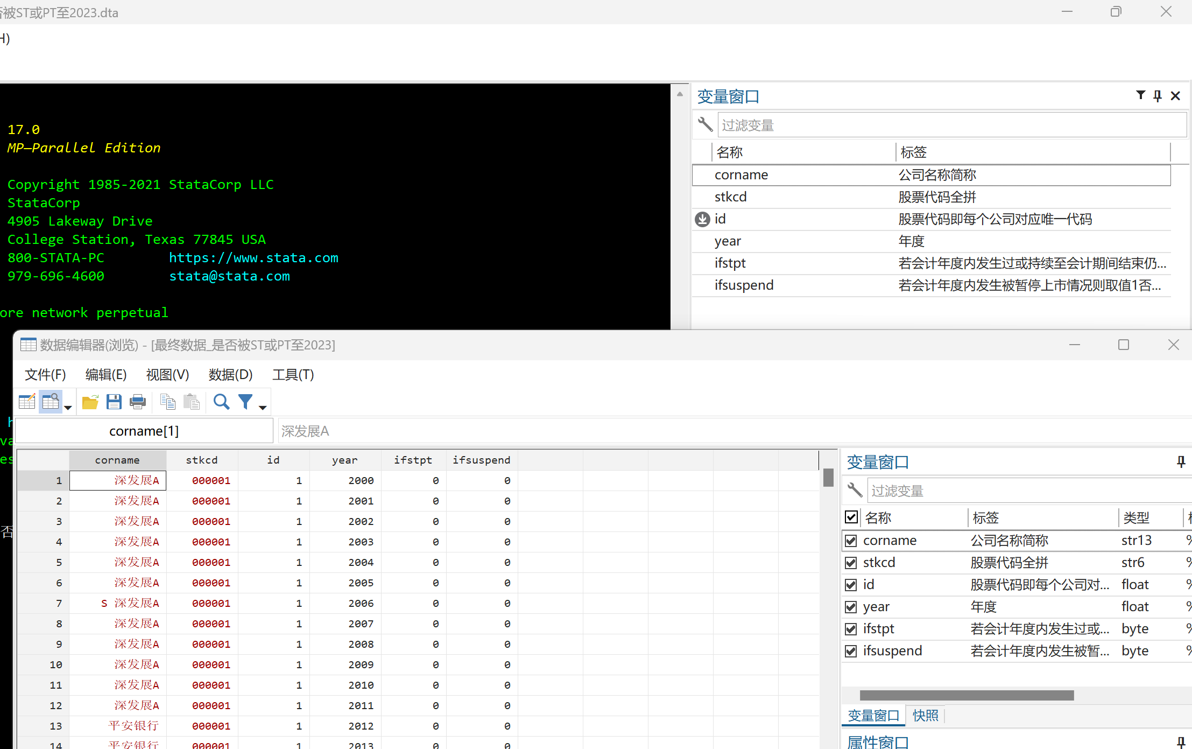Click the printer icon in toolbar
The height and width of the screenshot is (749, 1192).
point(138,402)
